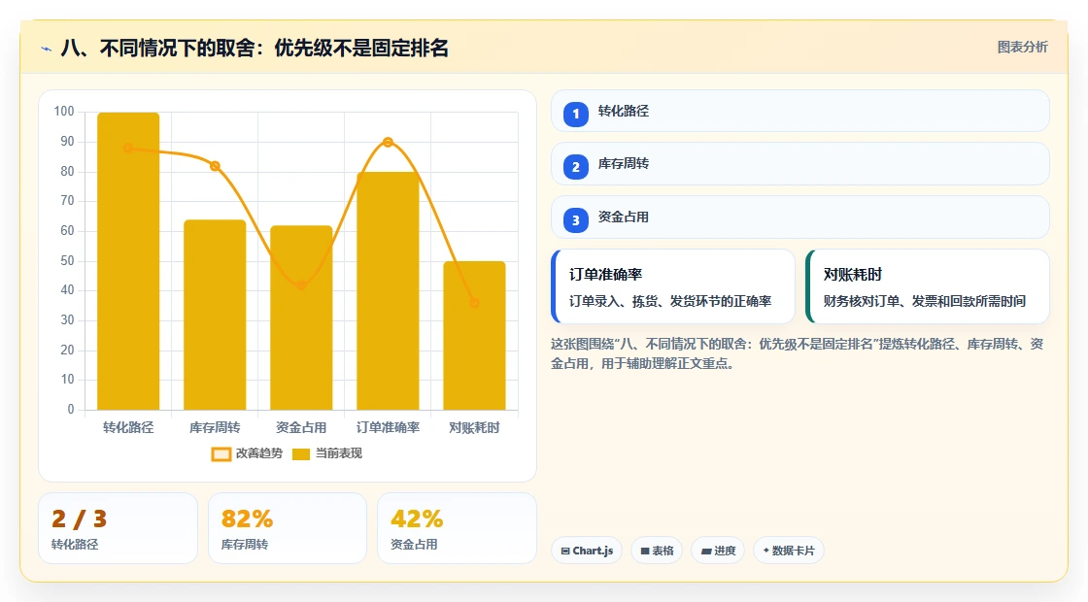The width and height of the screenshot is (1088, 602).
Task: Toggle the 当前表现 legend item
Action: click(327, 453)
